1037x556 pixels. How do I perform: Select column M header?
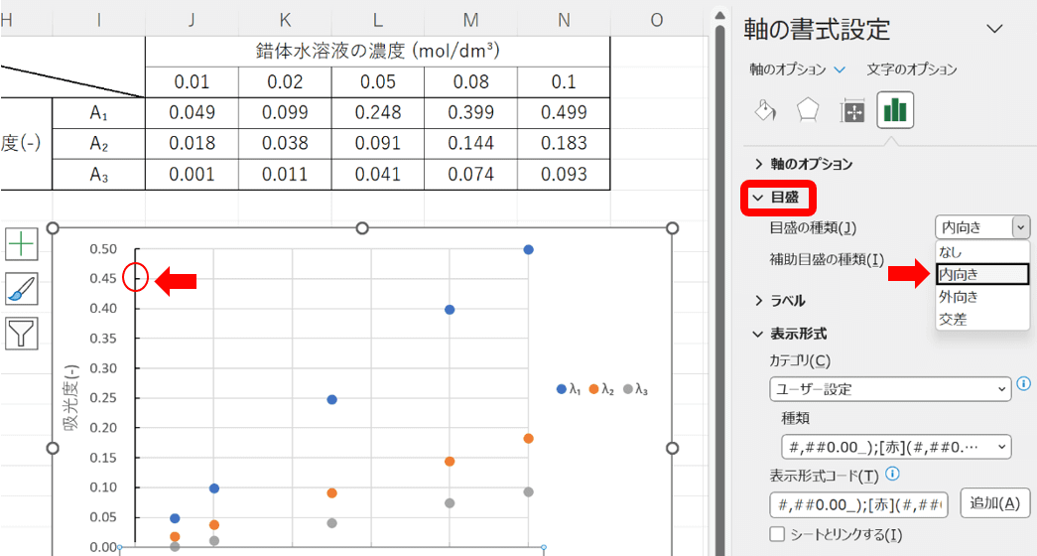pyautogui.click(x=471, y=20)
